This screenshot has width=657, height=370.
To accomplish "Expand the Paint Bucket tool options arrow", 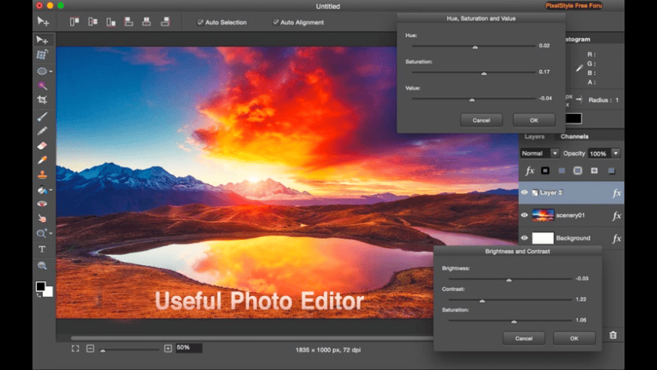I will tap(51, 190).
